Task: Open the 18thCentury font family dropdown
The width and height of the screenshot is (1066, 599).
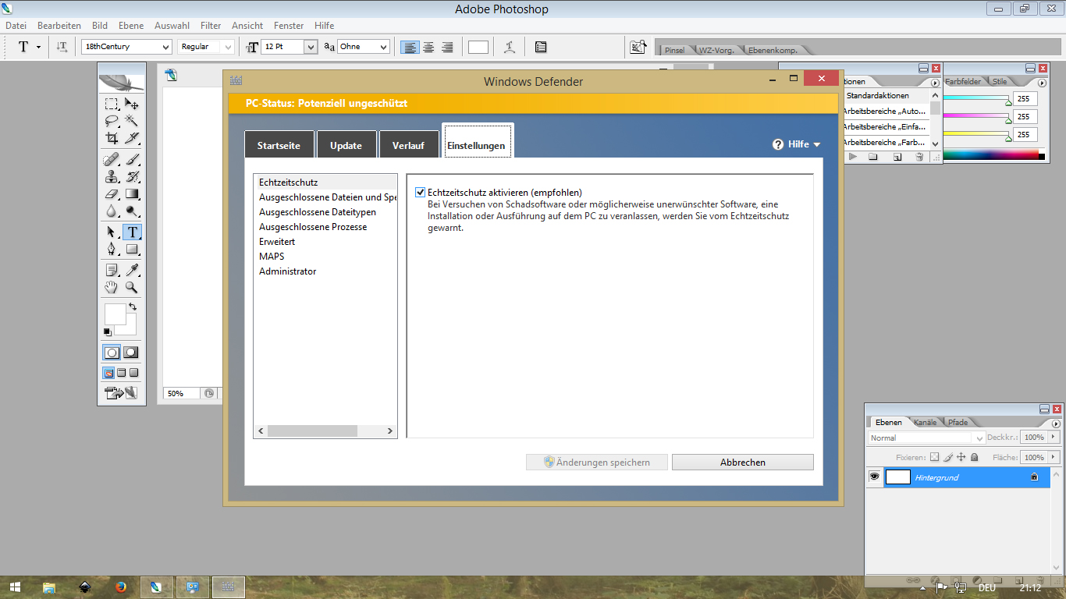Action: pyautogui.click(x=165, y=47)
